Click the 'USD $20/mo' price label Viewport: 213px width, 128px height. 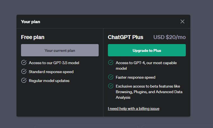pos(170,37)
